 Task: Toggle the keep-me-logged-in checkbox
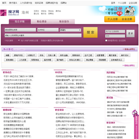point(106,41)
